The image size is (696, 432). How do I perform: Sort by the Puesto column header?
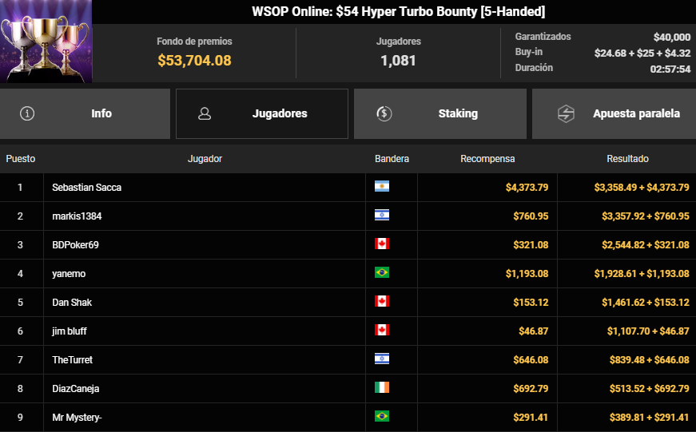tap(21, 159)
